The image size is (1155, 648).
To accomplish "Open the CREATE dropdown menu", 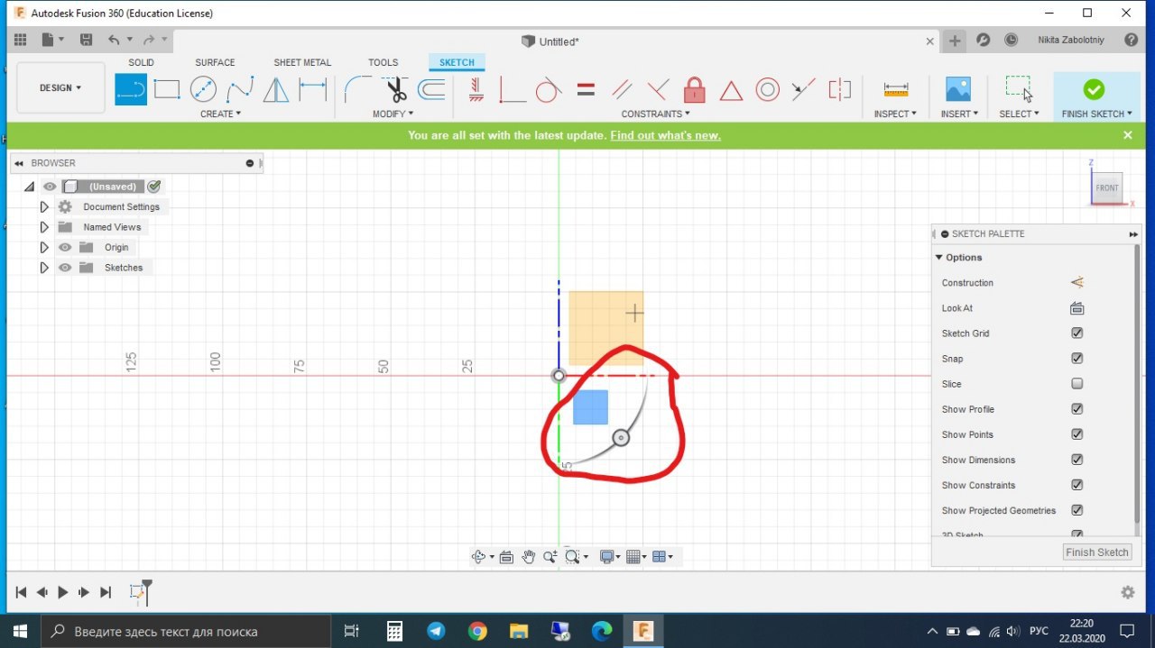I will [x=220, y=114].
